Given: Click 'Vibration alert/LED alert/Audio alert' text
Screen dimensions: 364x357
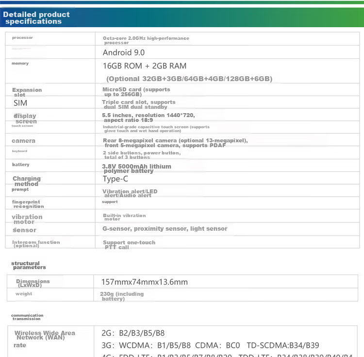Looking at the screenshot, I should click(130, 193).
